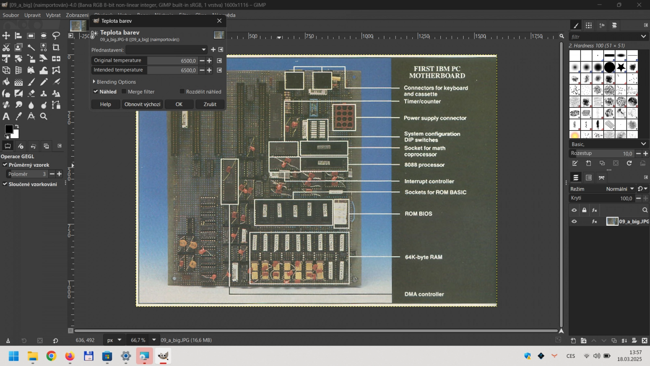Select the Rectangle Select tool
Image resolution: width=650 pixels, height=366 pixels.
coord(31,36)
